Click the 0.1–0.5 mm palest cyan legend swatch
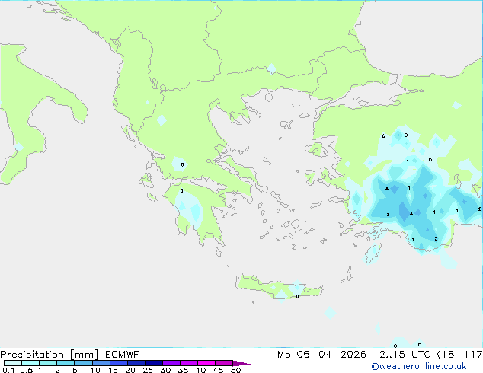Image resolution: width=483 pixels, height=373 pixels. [13, 363]
